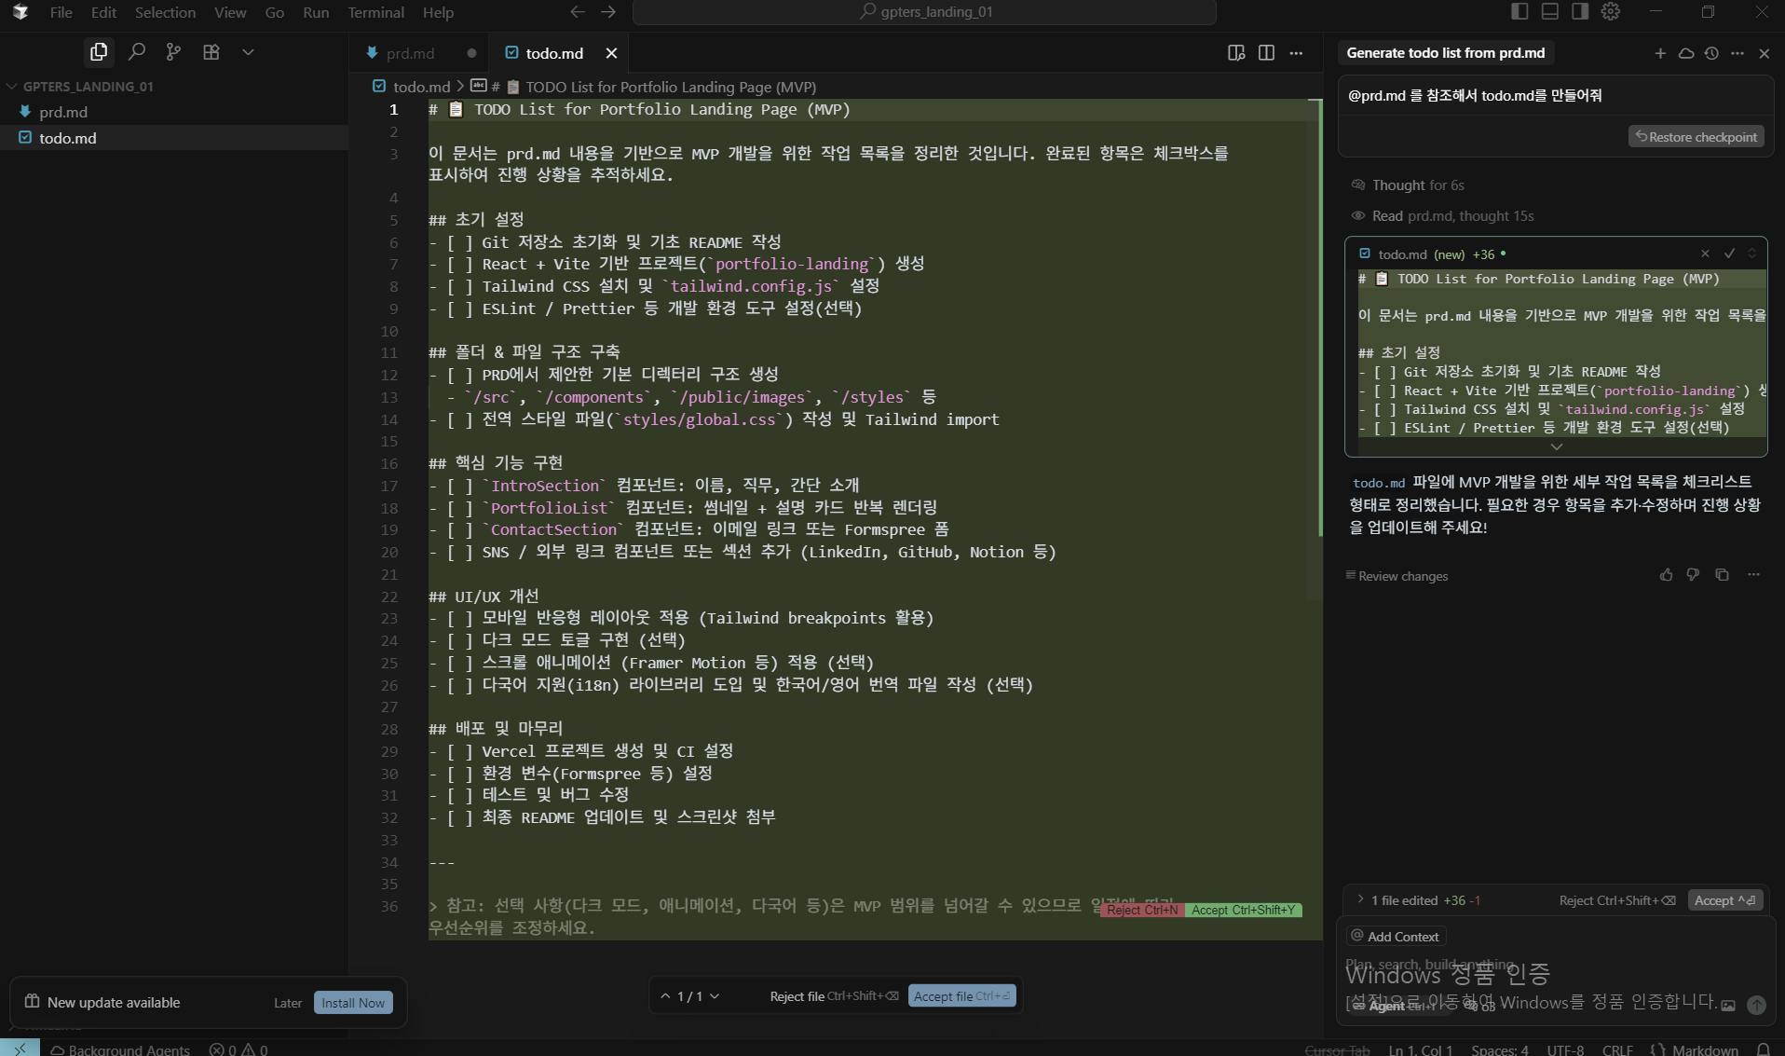This screenshot has width=1785, height=1056.
Task: Click Restore checkpoint button
Action: coord(1696,137)
